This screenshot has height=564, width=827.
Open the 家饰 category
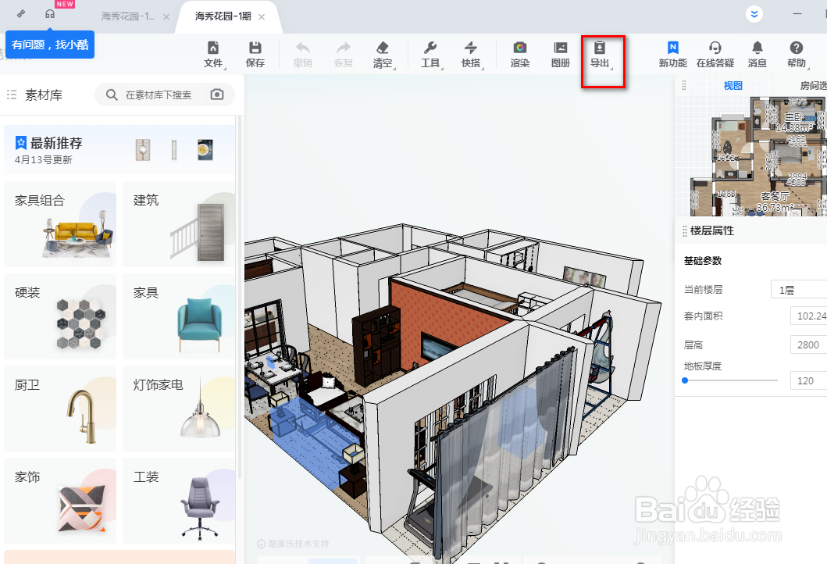coord(60,501)
